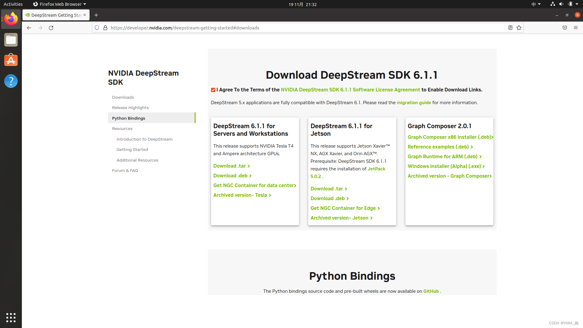The image size is (583, 328).
Task: Open the Firefox application menu
Action: click(x=576, y=28)
